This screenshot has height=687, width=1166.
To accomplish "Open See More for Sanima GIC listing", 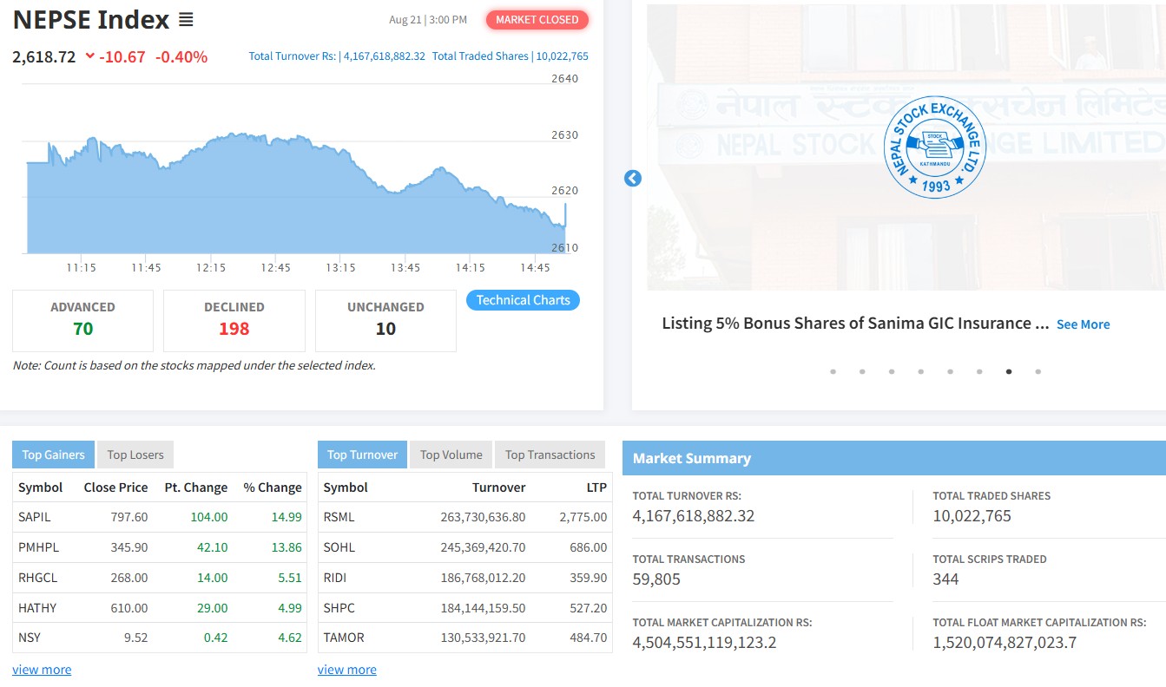I will pos(1083,324).
